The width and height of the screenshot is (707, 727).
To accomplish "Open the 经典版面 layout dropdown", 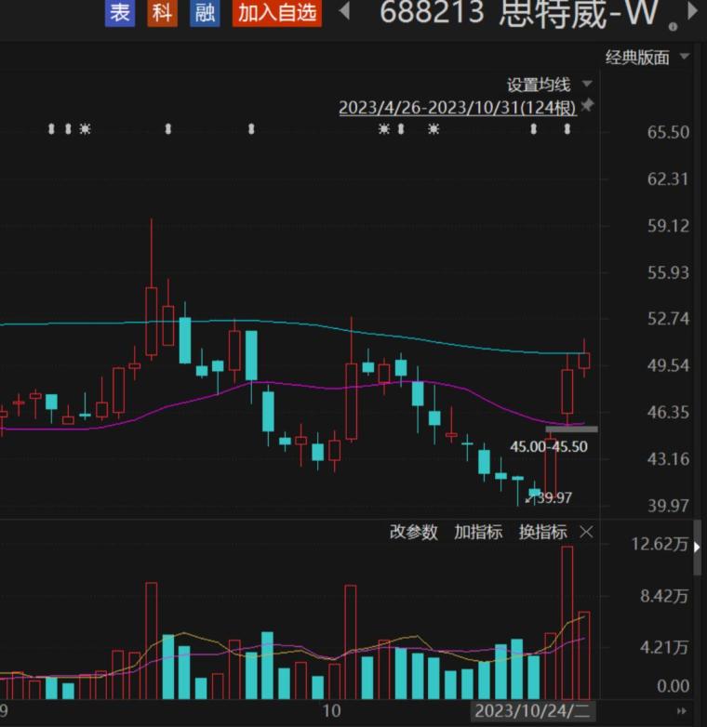I will click(x=647, y=58).
